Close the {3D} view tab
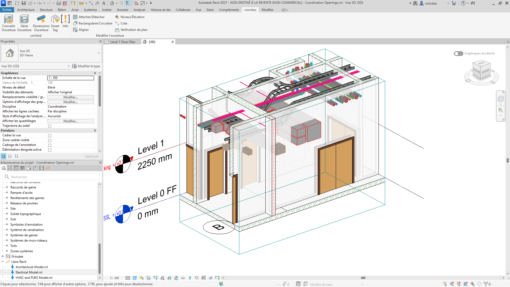The image size is (510, 287). point(173,42)
